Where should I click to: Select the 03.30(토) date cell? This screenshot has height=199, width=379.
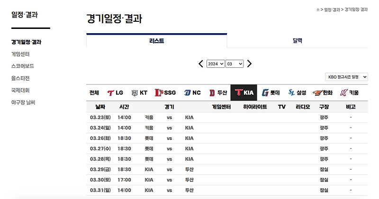pyautogui.click(x=100, y=180)
